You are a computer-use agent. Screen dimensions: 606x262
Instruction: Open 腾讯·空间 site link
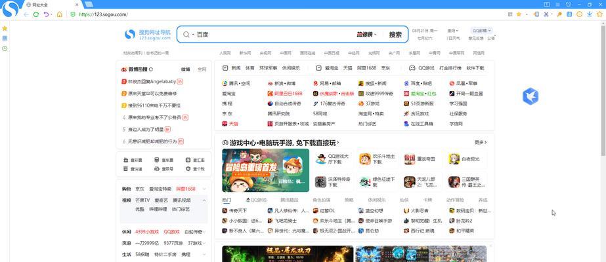[x=236, y=83]
